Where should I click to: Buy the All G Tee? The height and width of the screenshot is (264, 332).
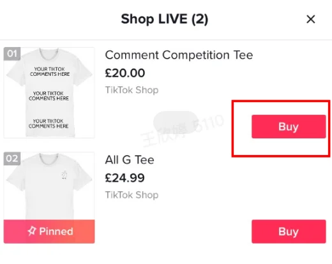[x=289, y=231]
